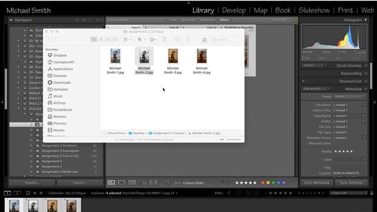The width and height of the screenshot is (377, 212).
Task: Click the Finder share icon
Action: (x=165, y=39)
